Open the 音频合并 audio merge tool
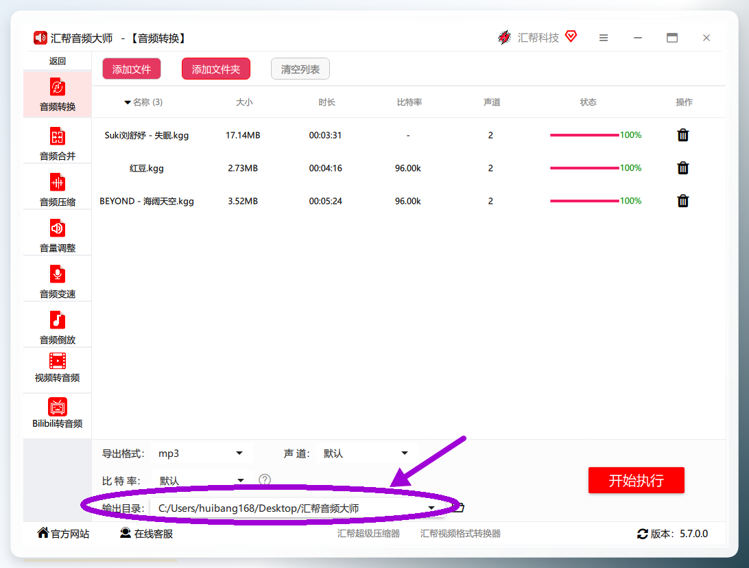Screen dimensions: 749x568 pyautogui.click(x=58, y=143)
